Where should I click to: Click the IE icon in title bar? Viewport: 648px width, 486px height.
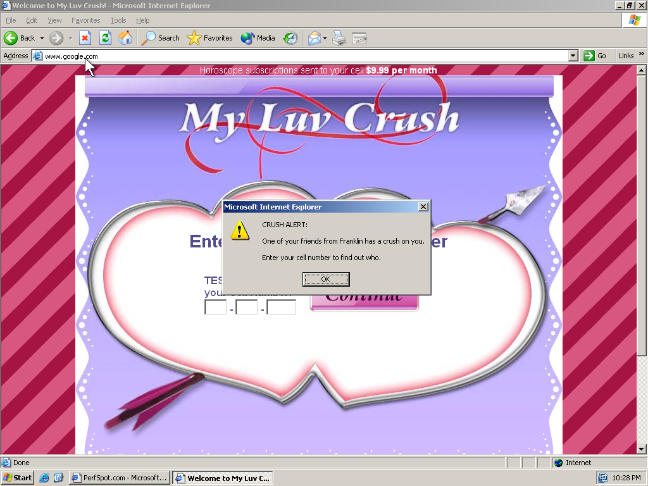click(x=6, y=6)
